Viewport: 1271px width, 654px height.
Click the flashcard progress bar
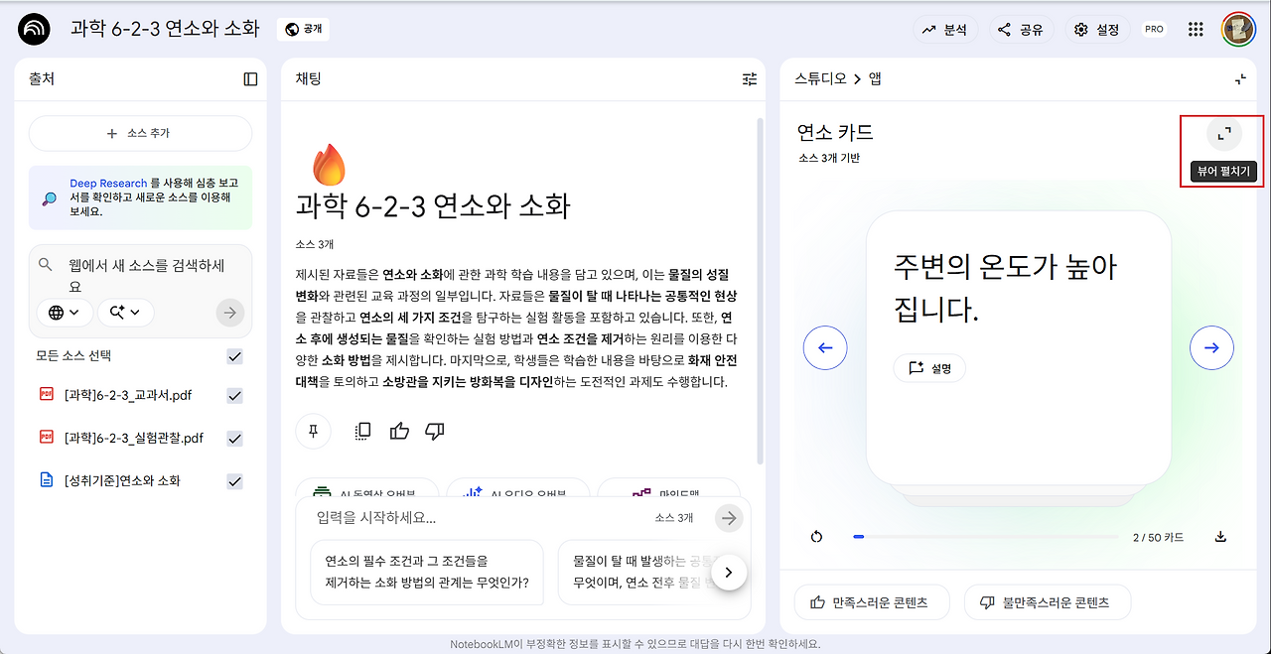[985, 537]
